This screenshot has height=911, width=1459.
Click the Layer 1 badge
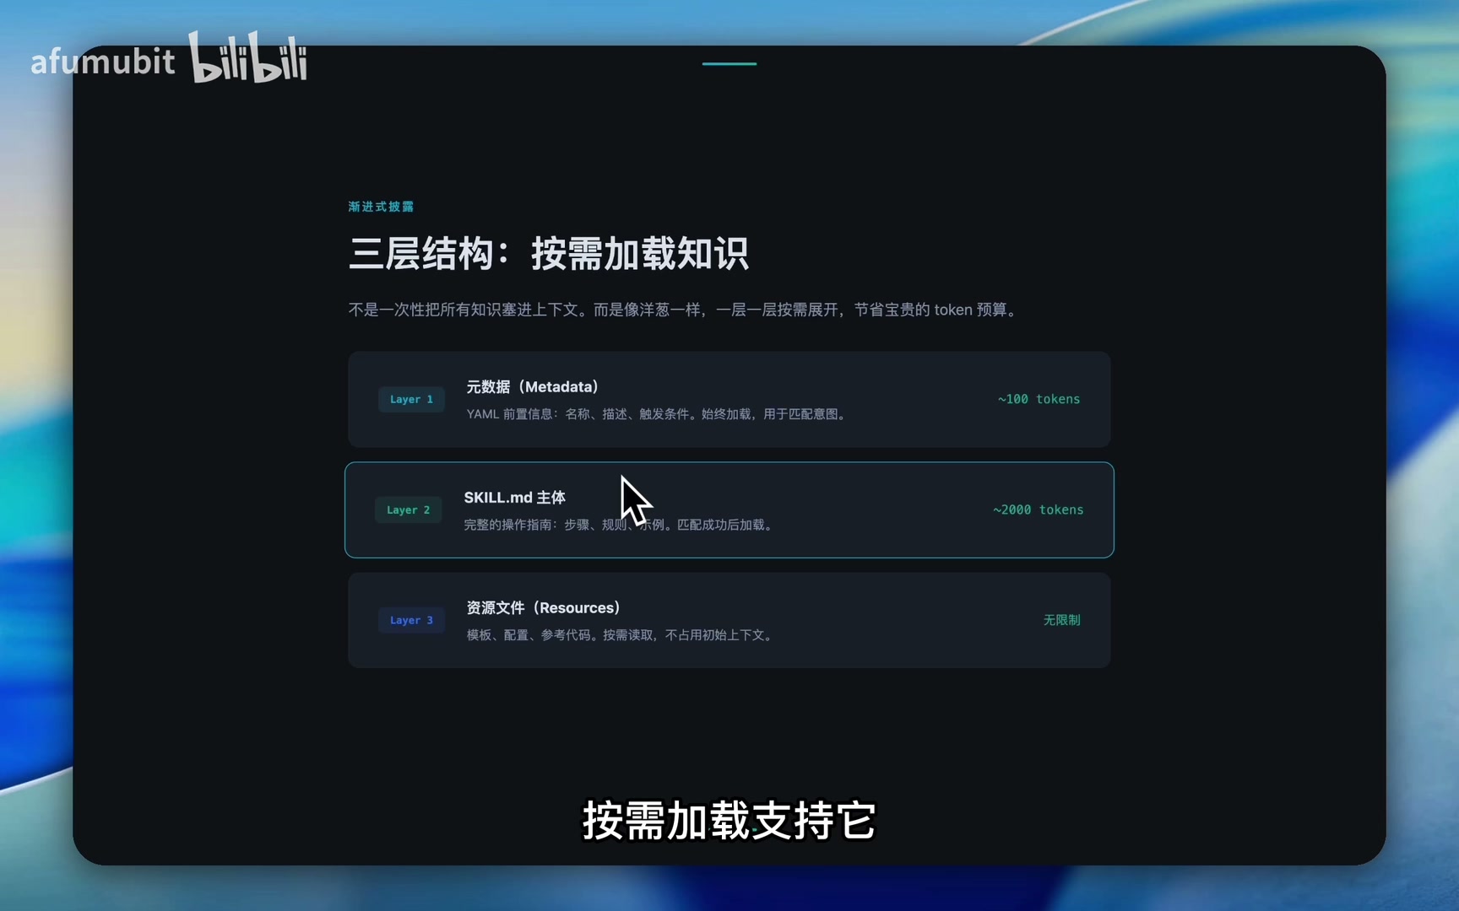(411, 399)
